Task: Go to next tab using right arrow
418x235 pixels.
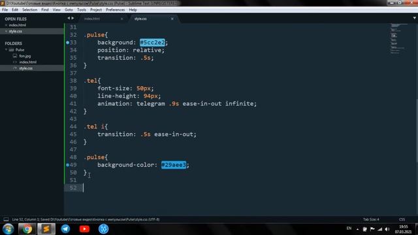Action: pyautogui.click(x=72, y=18)
